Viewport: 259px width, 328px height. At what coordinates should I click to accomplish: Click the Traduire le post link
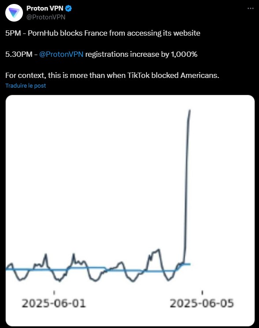(26, 85)
